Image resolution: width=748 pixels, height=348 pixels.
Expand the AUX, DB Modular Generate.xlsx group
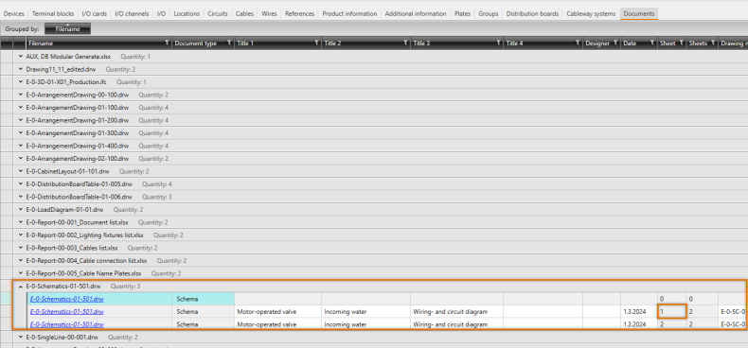coord(21,56)
